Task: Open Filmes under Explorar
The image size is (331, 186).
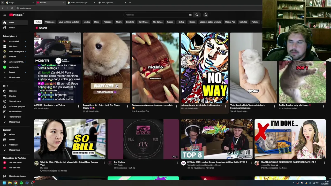Action: click(15, 140)
